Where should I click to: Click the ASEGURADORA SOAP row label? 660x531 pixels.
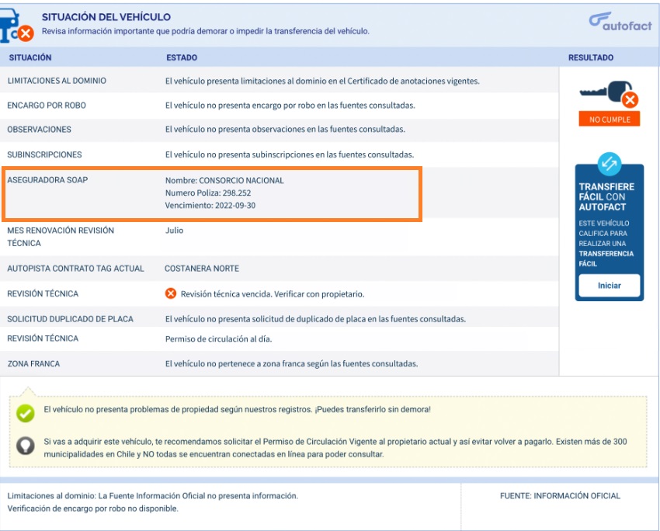[x=46, y=180]
